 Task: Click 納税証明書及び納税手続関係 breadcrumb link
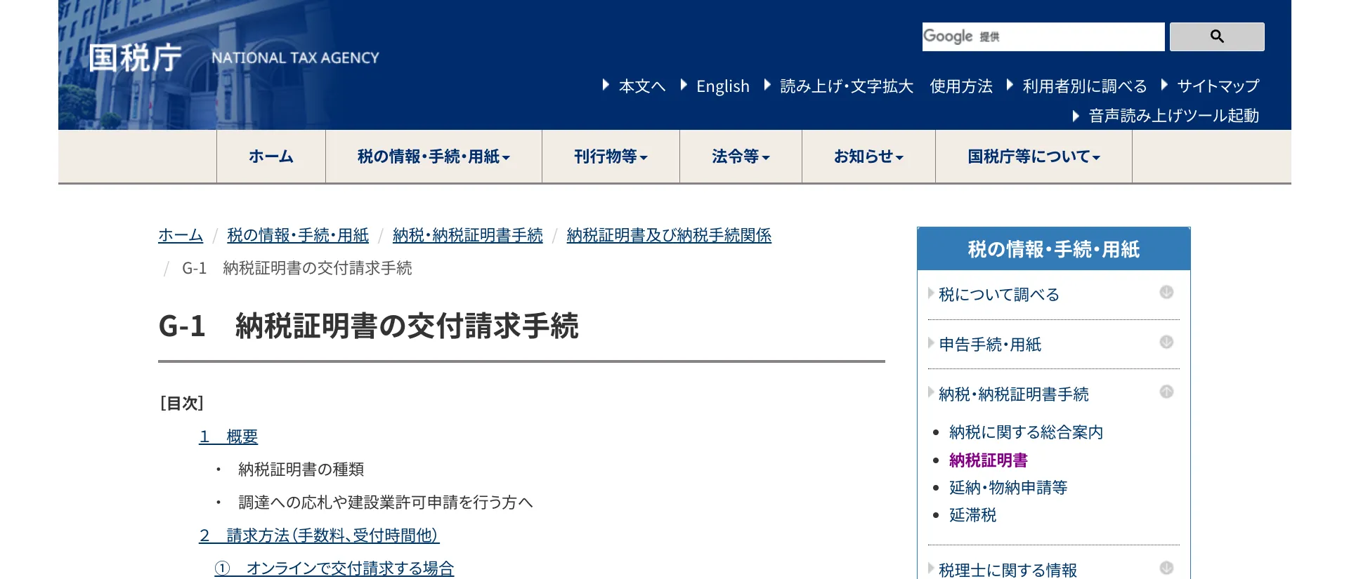[669, 235]
